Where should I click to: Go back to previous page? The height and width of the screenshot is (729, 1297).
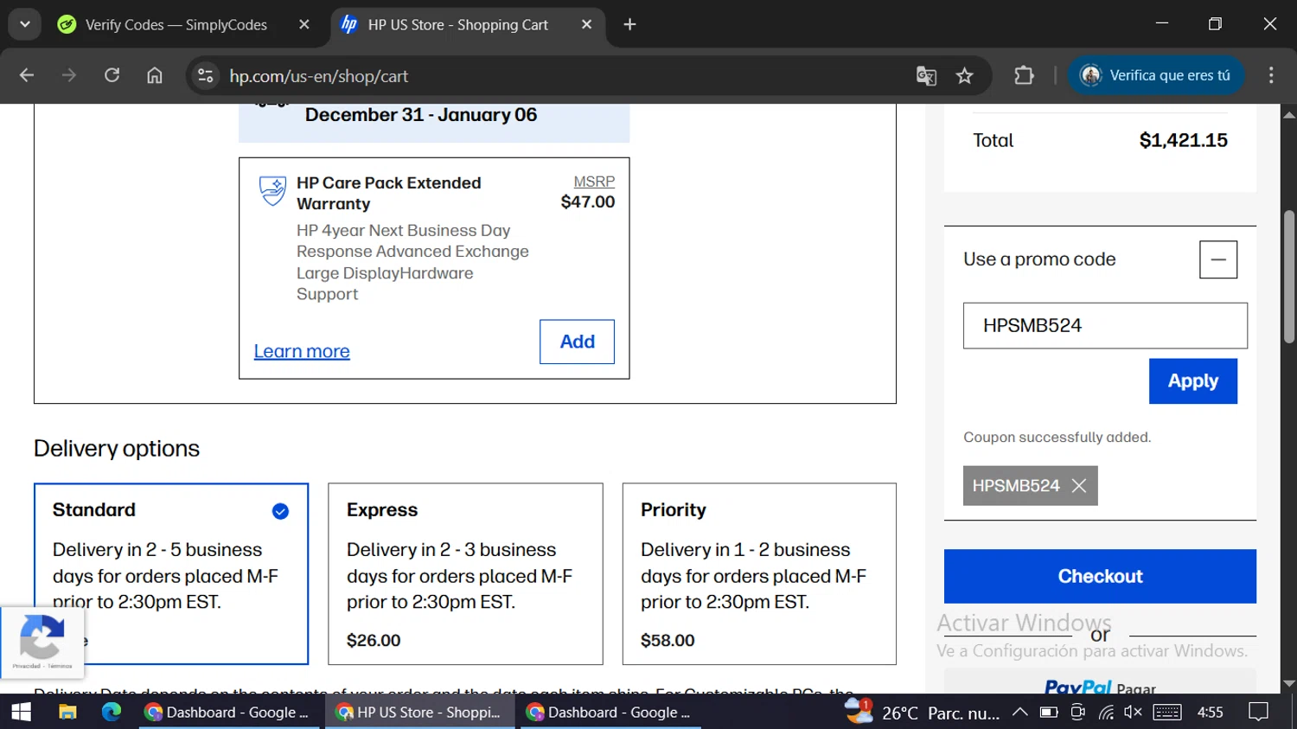(x=27, y=76)
